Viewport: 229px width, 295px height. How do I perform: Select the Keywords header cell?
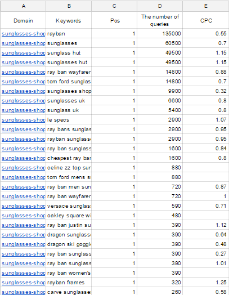[69, 20]
